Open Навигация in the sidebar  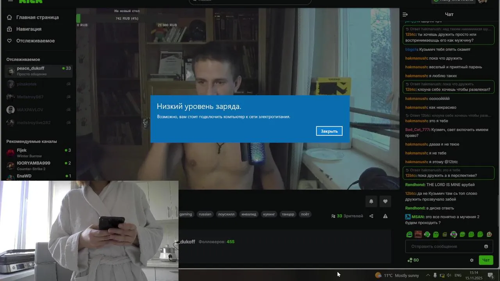29,29
